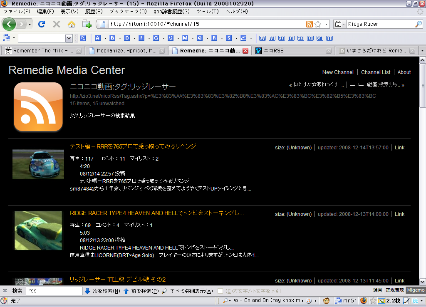Open the toolbar combo box dropdown

[x=69, y=38]
